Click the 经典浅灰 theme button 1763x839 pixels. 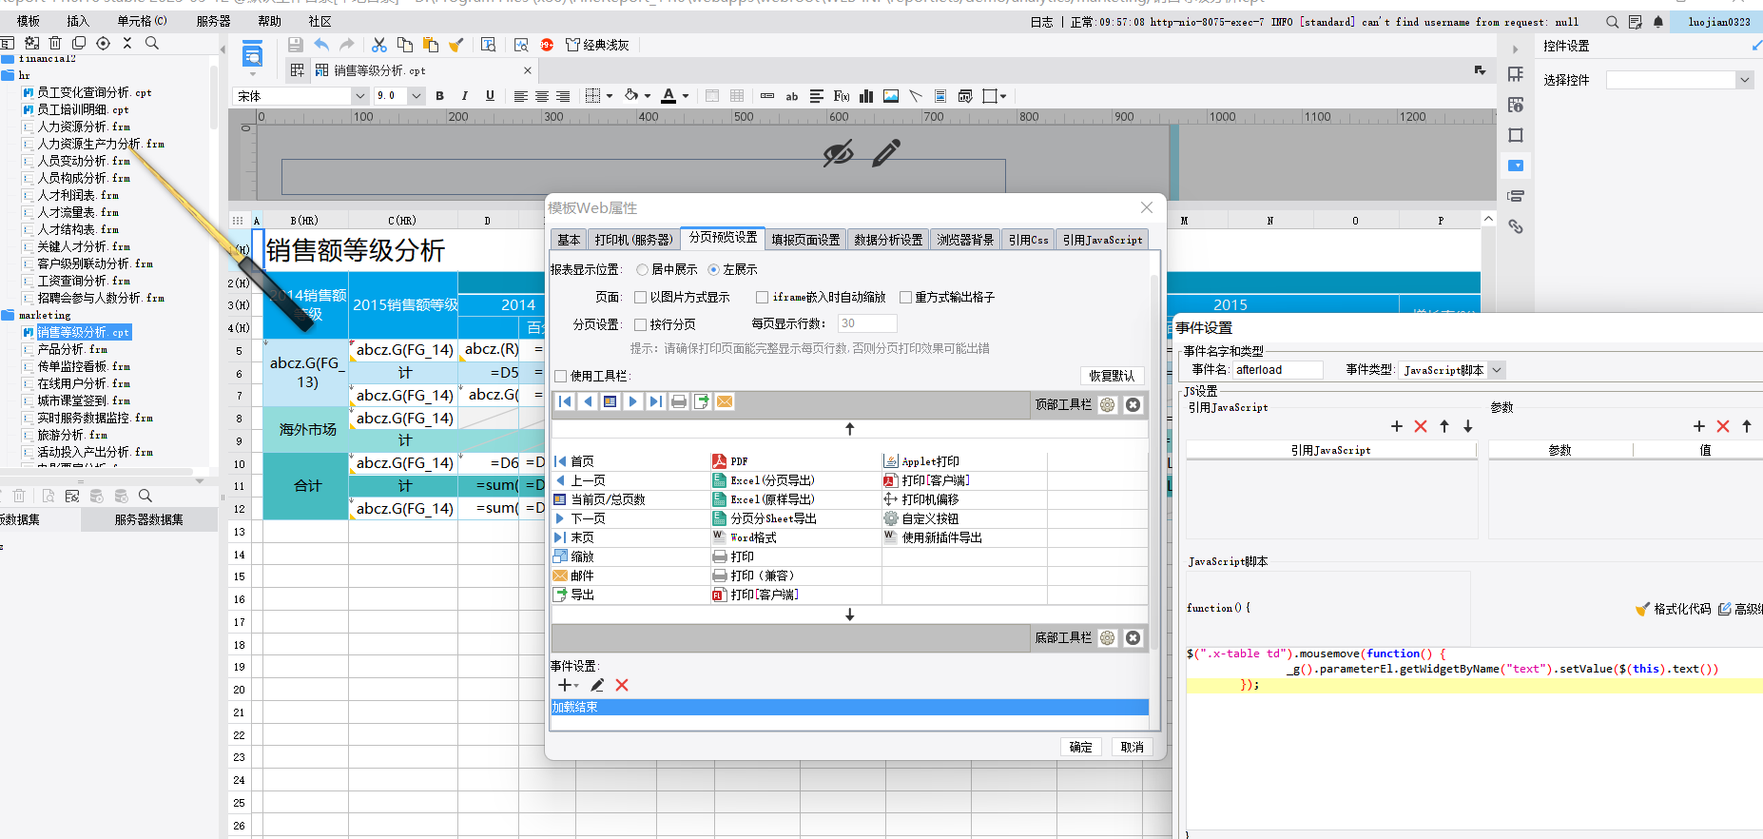(x=597, y=45)
